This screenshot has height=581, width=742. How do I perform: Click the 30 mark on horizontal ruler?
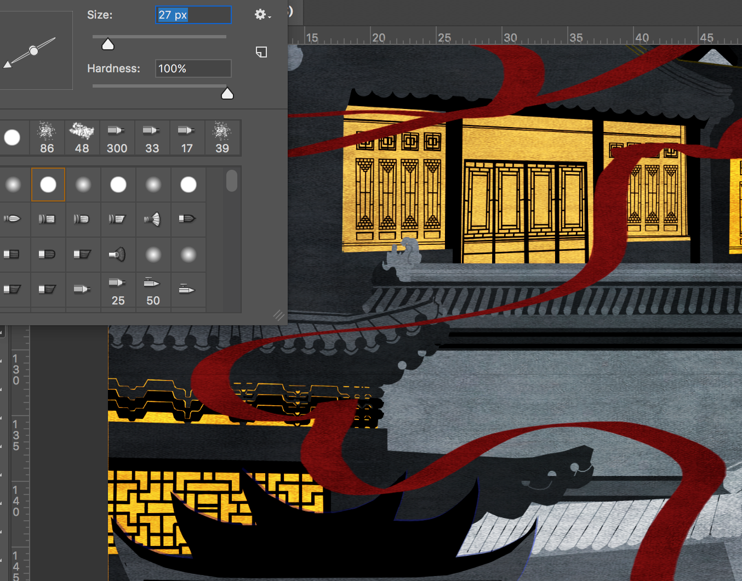(x=510, y=37)
